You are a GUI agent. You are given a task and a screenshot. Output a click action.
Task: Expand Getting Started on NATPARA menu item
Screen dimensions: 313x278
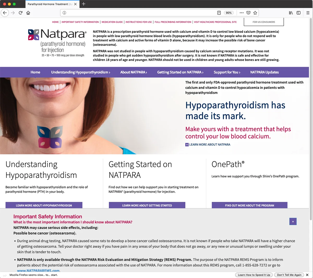[180, 72]
